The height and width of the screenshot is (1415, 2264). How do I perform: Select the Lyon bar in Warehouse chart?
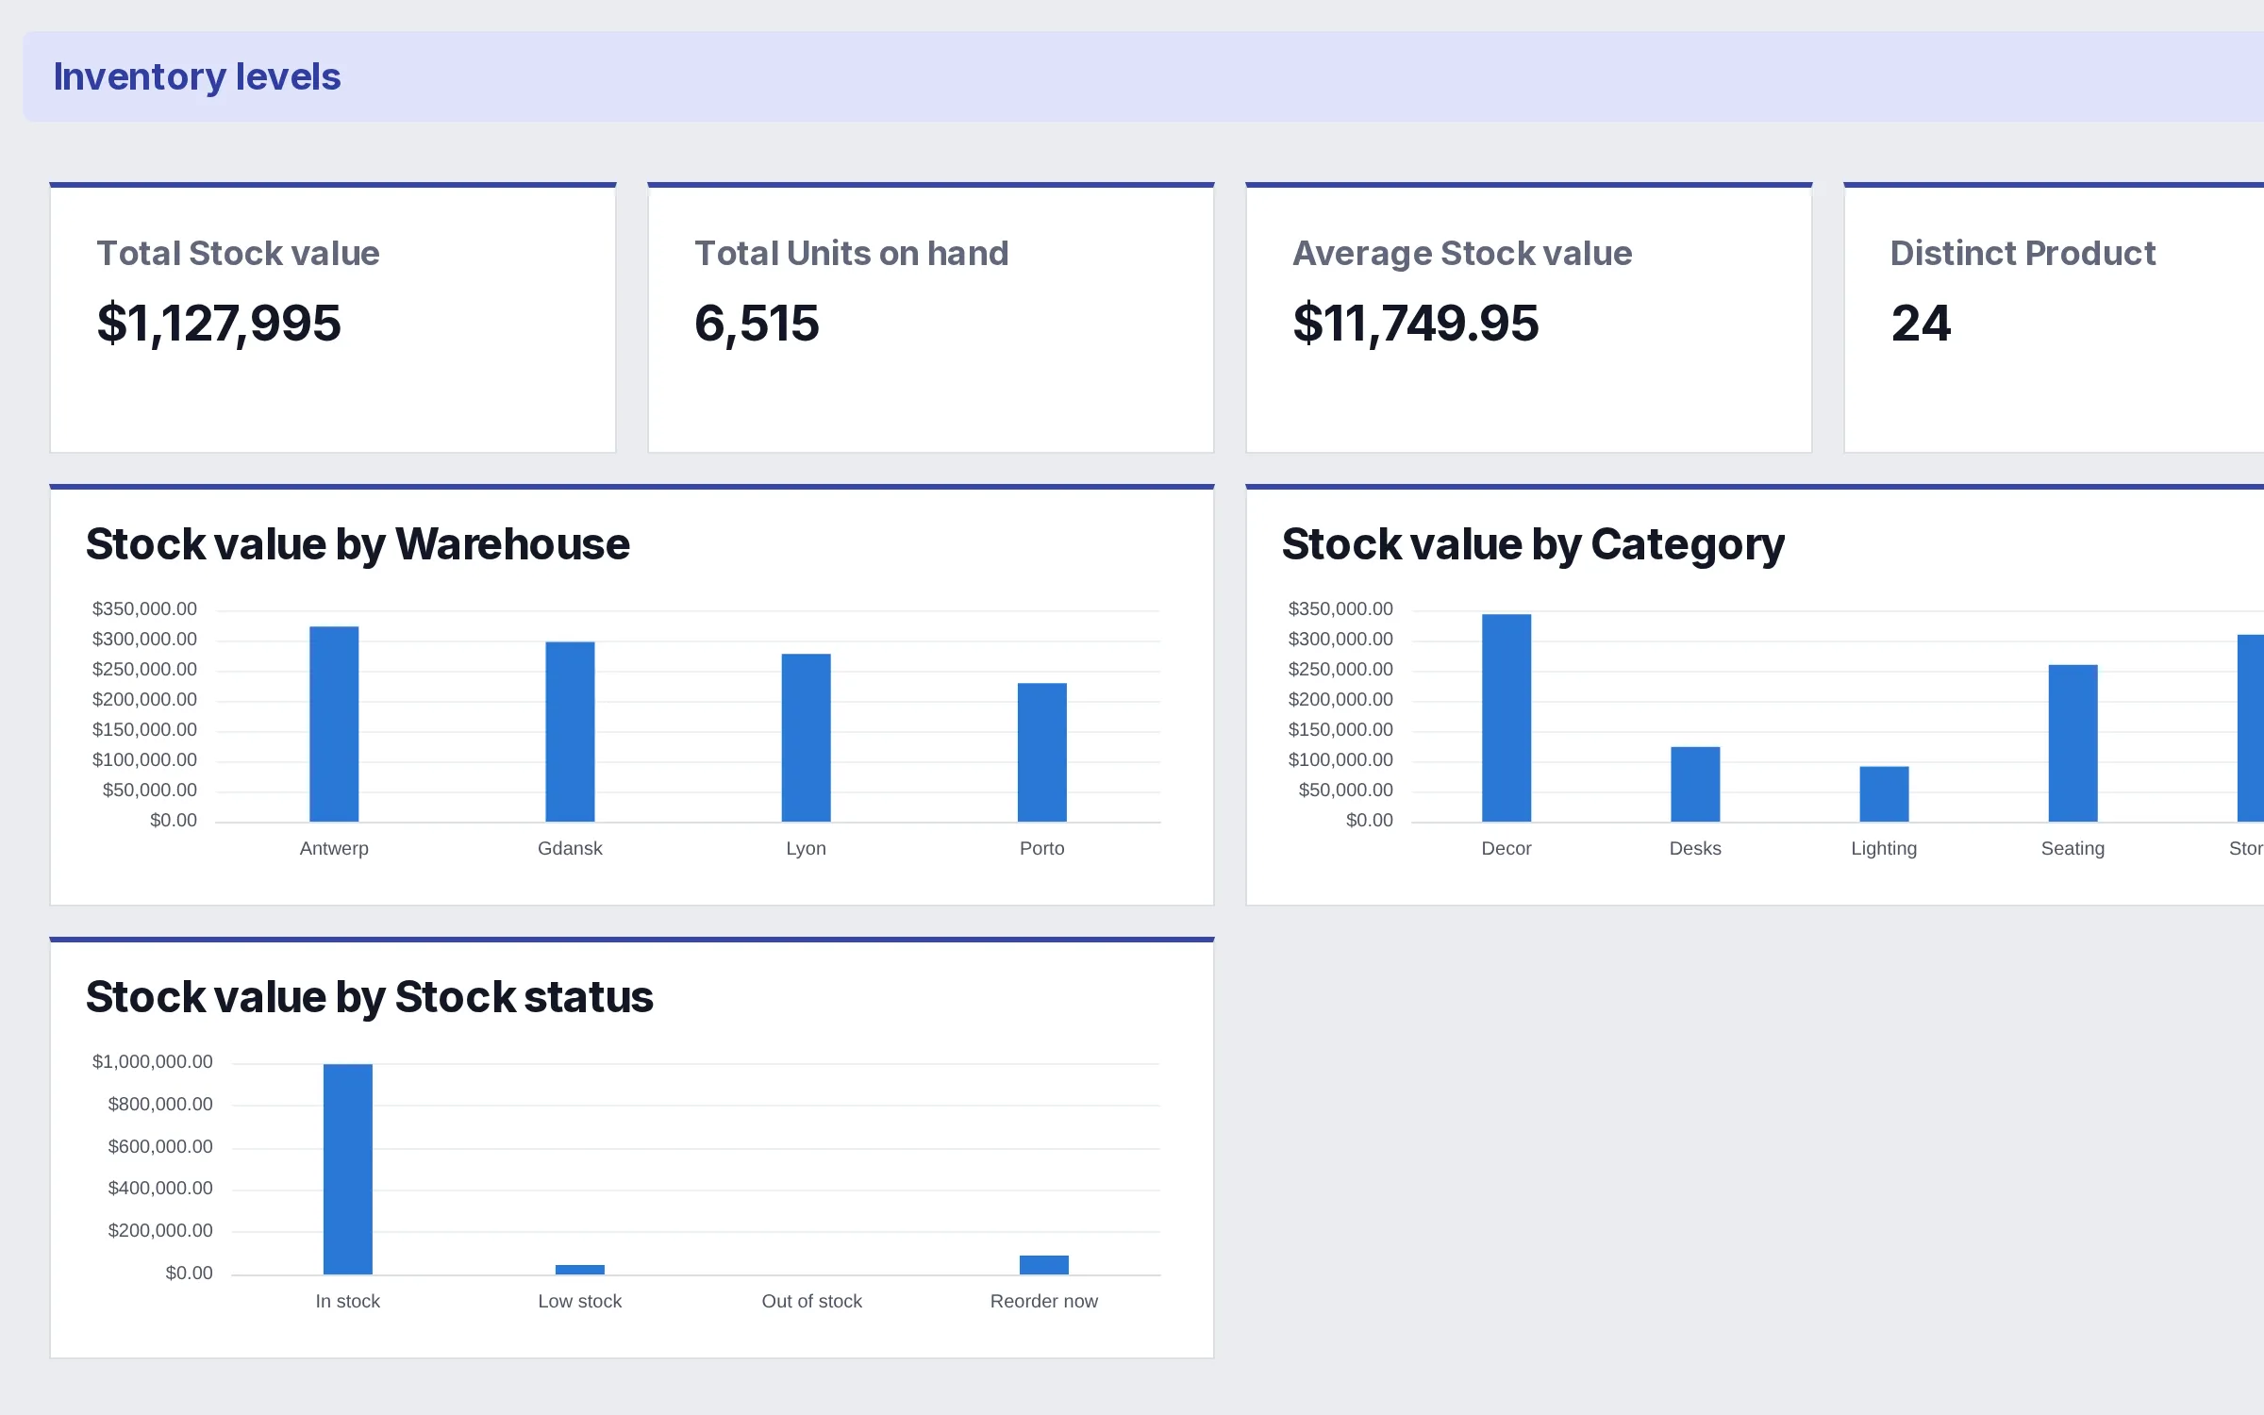click(806, 738)
